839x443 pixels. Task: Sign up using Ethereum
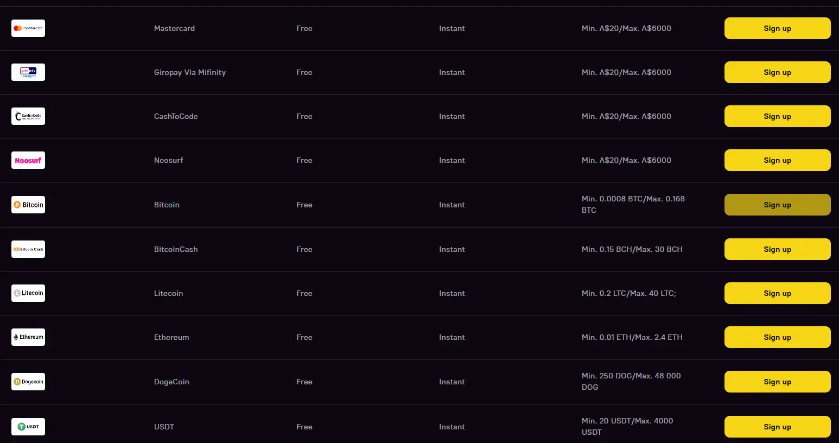(x=777, y=337)
